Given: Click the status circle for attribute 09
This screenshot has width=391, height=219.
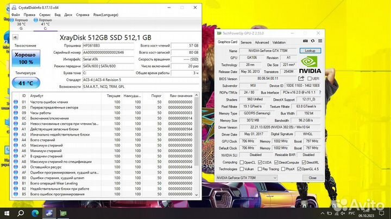Looking at the screenshot, I should [16, 113].
